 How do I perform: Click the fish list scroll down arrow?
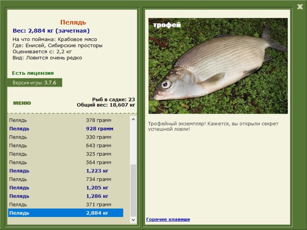(x=133, y=220)
